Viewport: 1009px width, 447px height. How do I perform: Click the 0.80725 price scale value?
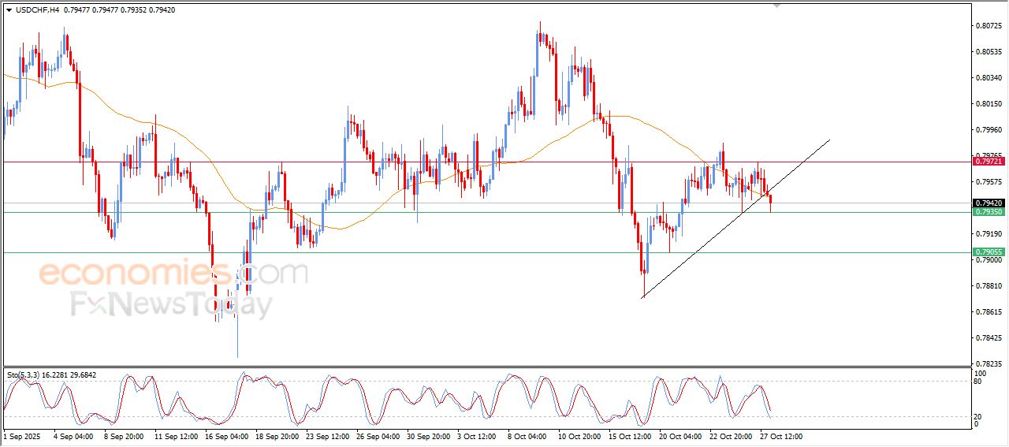pos(989,26)
